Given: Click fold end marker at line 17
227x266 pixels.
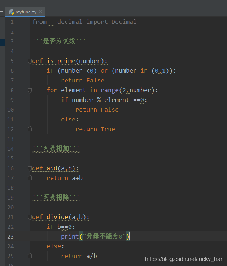Looking at the screenshot, I should (30, 178).
